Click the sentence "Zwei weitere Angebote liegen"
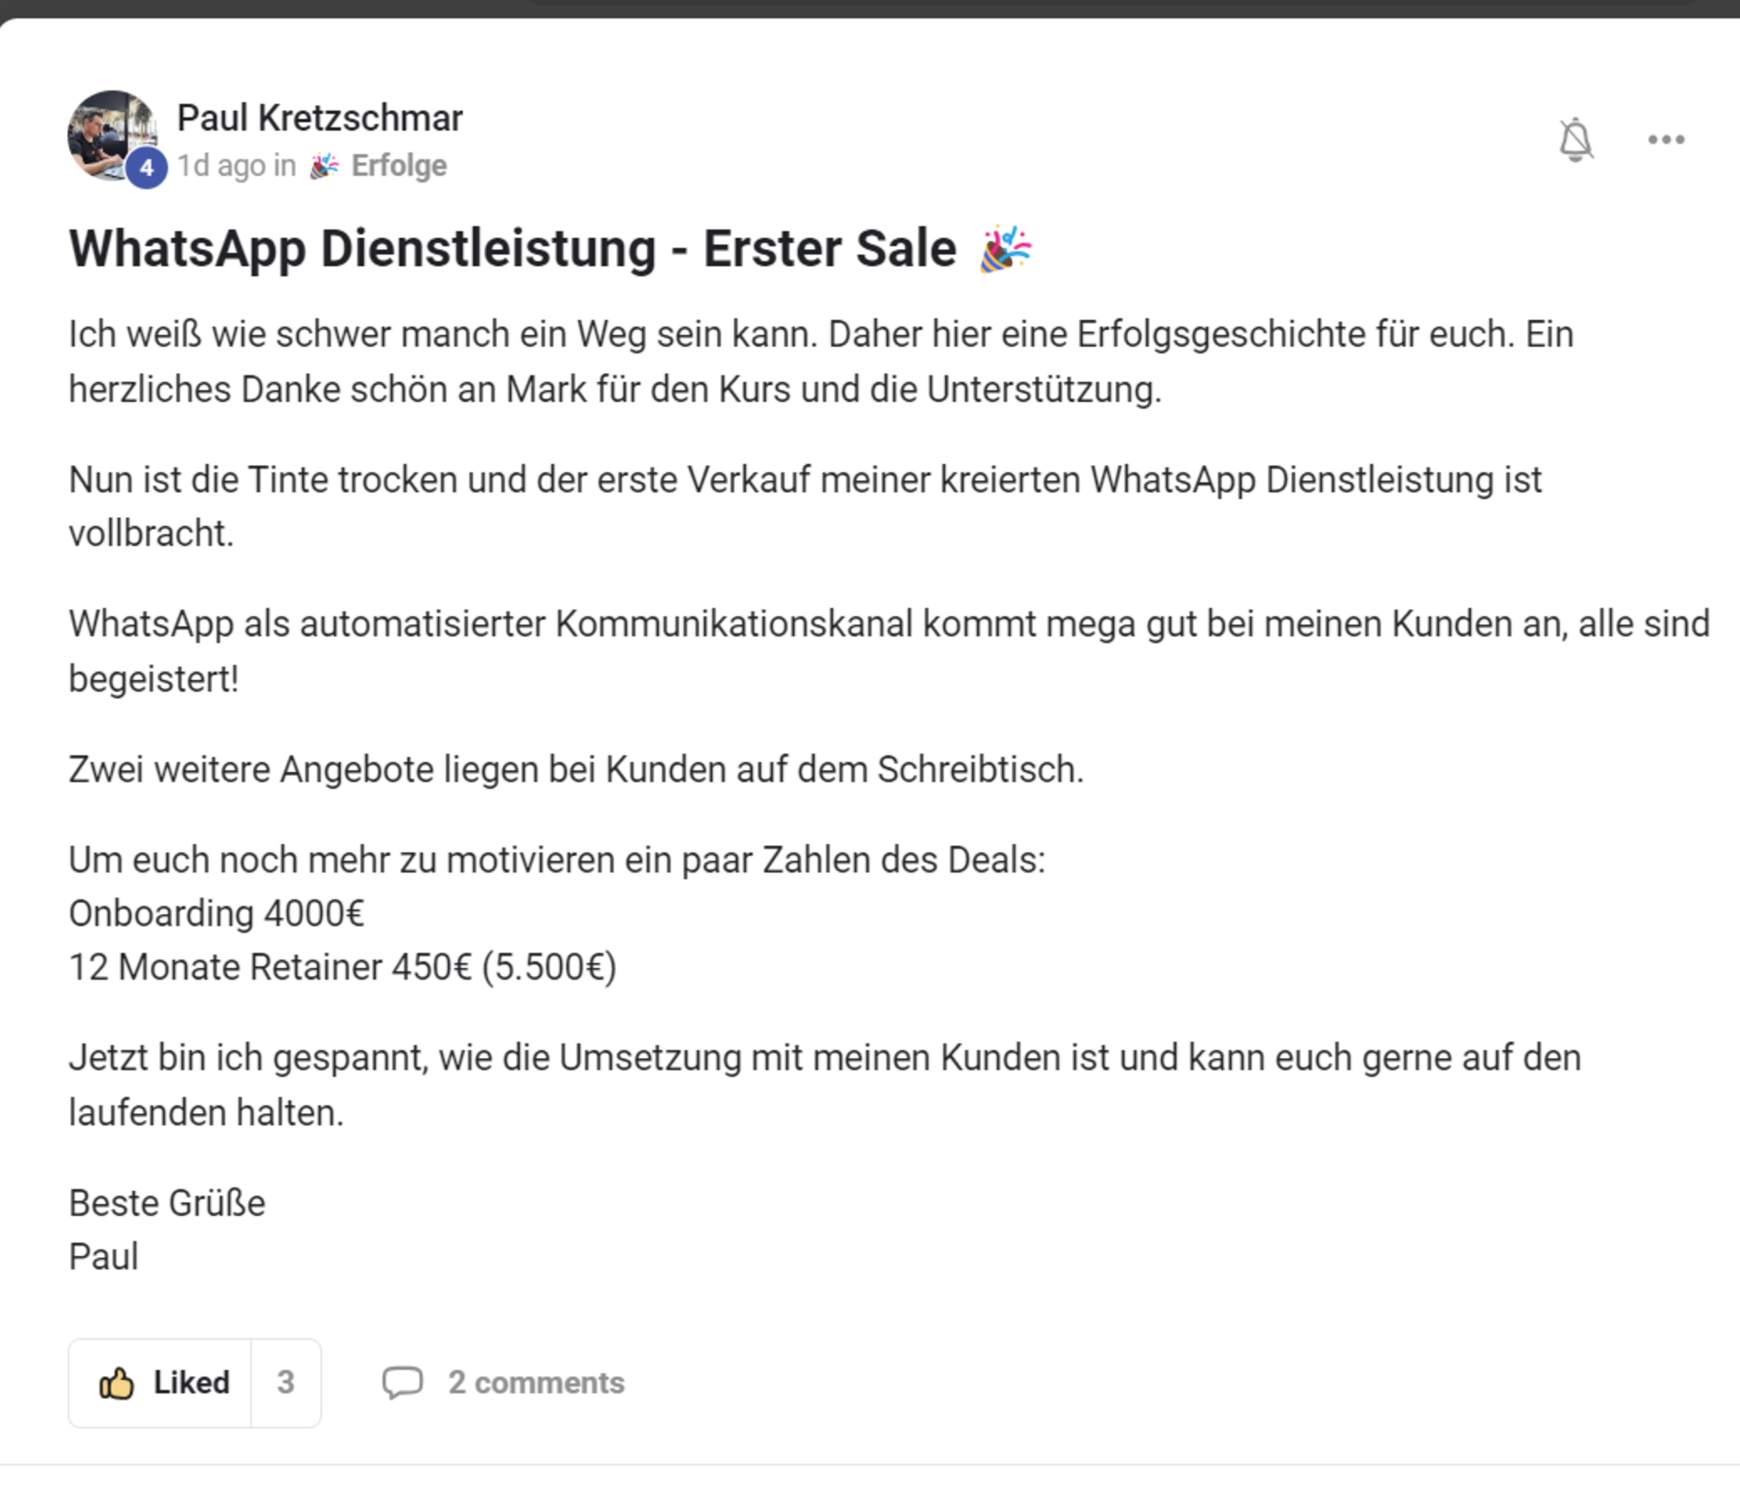This screenshot has height=1488, width=1740. point(576,770)
